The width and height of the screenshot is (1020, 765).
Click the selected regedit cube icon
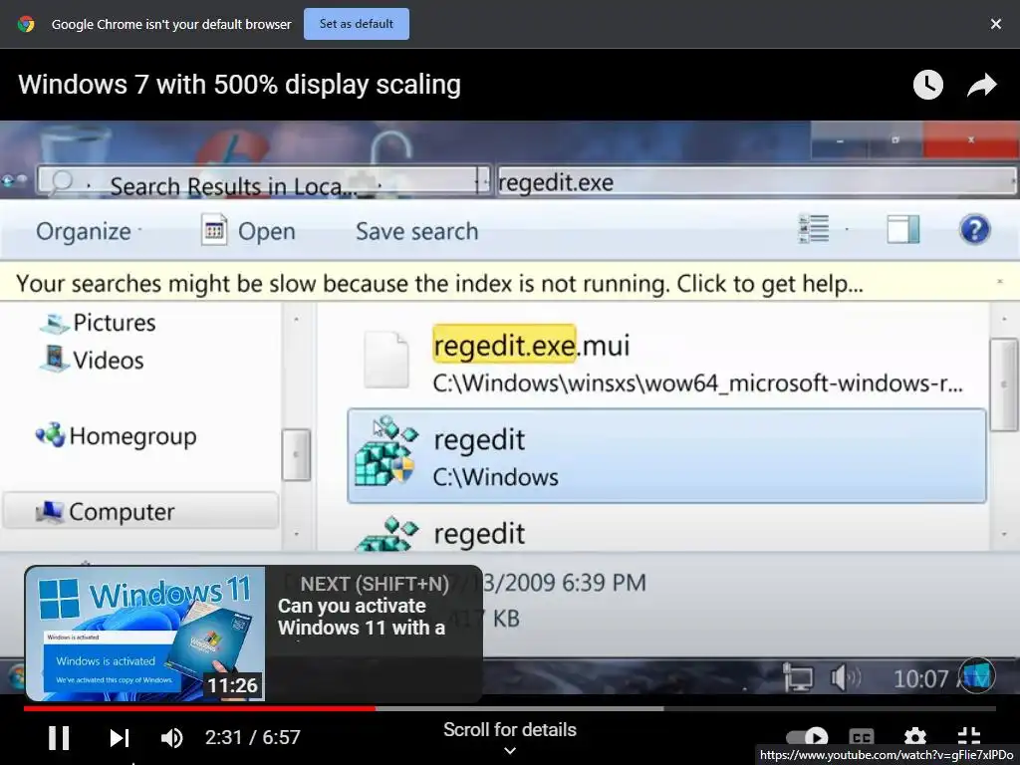(386, 451)
